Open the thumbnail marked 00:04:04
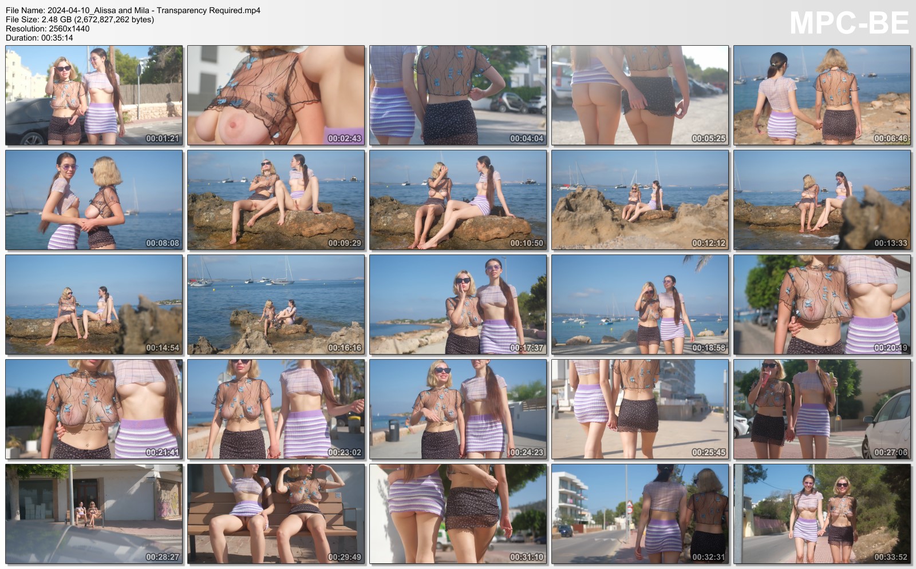The height and width of the screenshot is (569, 916). click(x=458, y=96)
